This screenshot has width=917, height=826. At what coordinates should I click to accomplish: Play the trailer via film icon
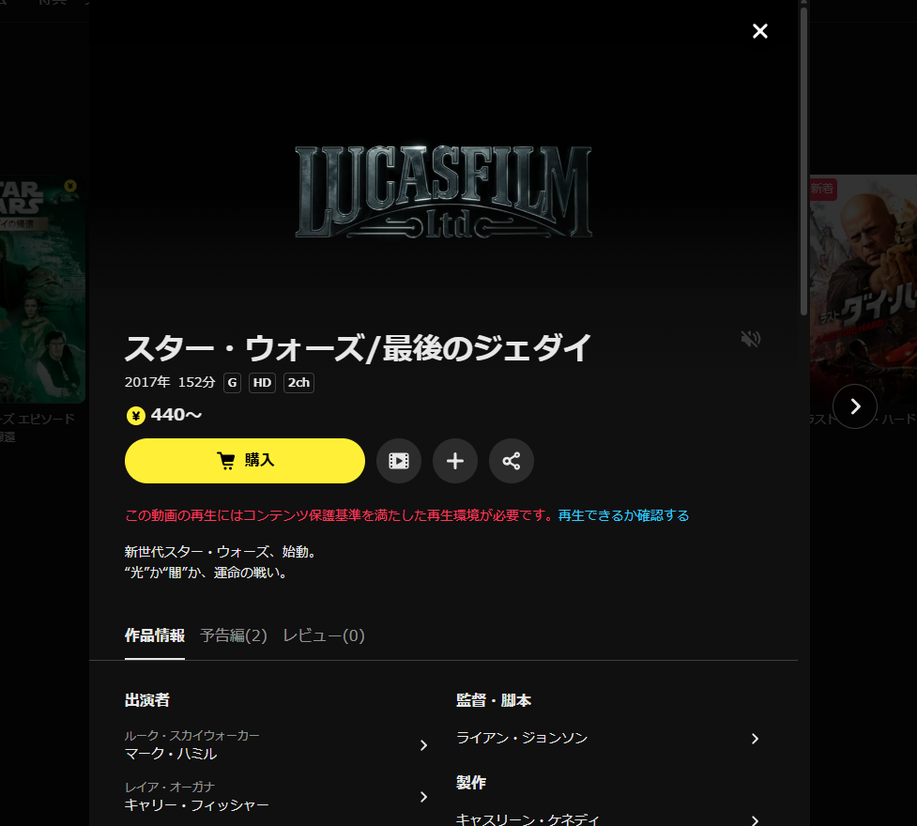[x=399, y=461]
